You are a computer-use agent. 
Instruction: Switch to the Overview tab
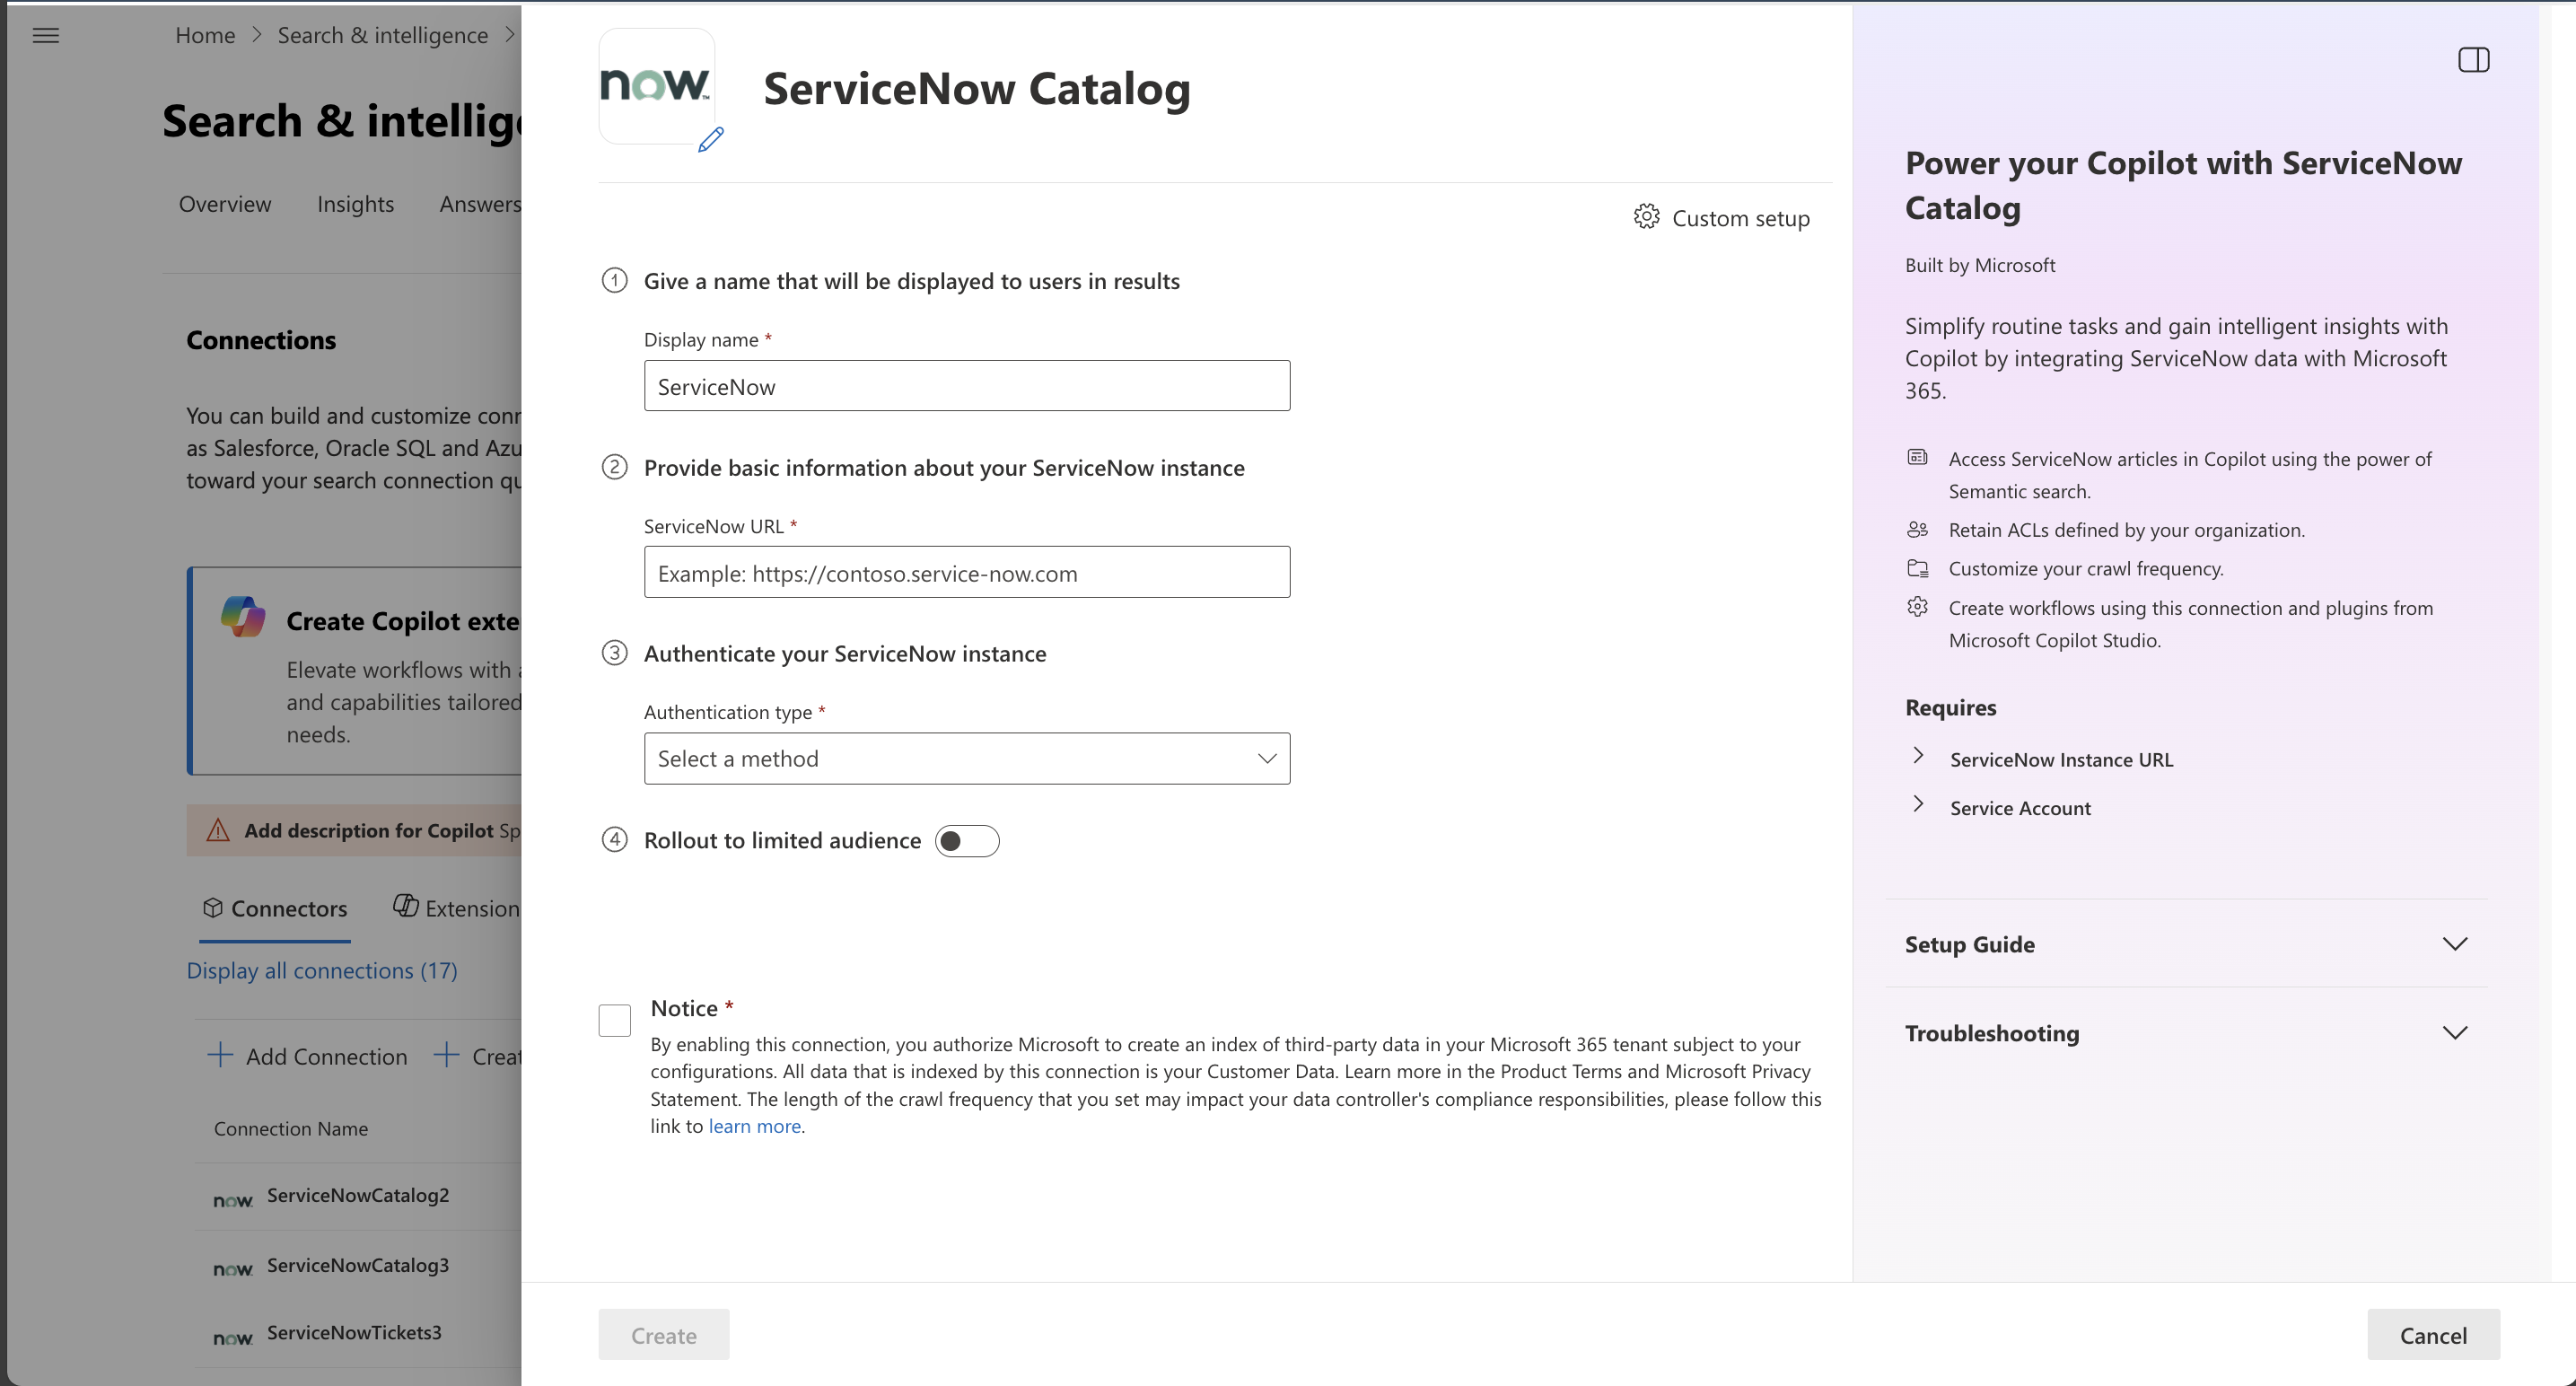click(225, 204)
